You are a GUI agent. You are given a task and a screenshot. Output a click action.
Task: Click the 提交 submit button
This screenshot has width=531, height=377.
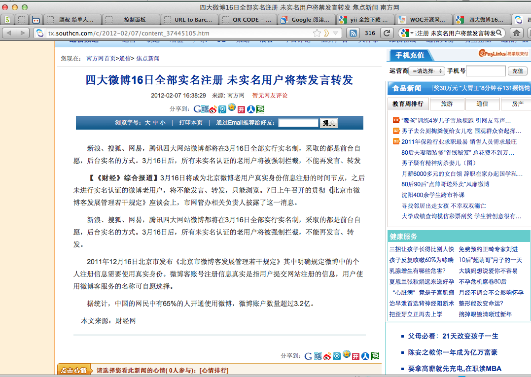point(328,123)
